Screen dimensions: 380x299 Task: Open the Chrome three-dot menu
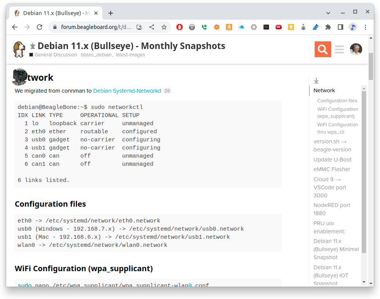click(365, 27)
